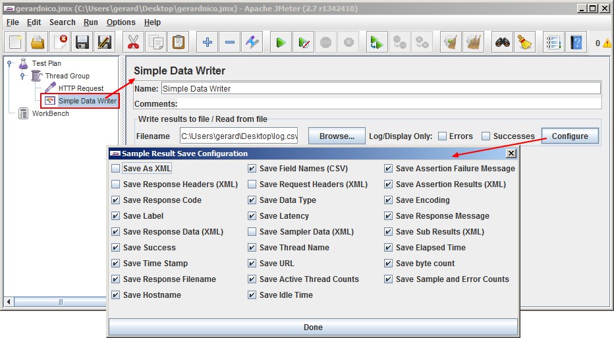Open the Options menu
This screenshot has width=614, height=338.
[x=121, y=22]
